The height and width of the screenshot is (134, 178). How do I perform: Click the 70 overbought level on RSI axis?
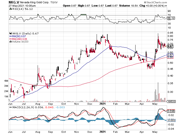[x=169, y=15]
